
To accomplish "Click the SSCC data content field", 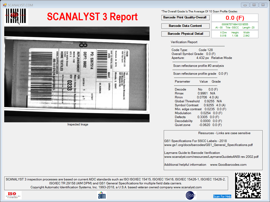I will 235,26.
